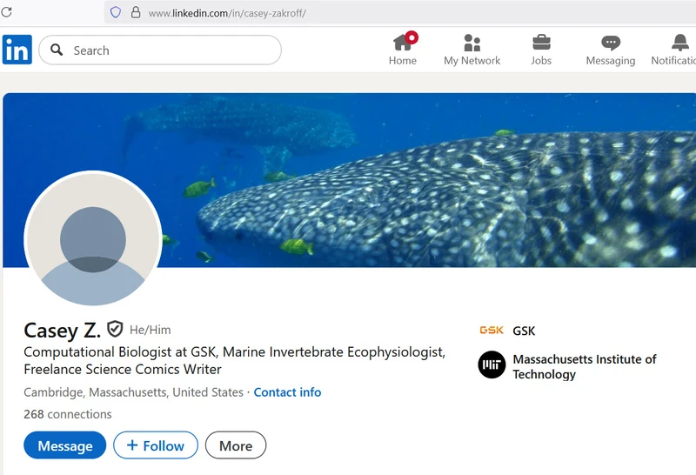Click the verification shield badge beside name

pyautogui.click(x=115, y=329)
